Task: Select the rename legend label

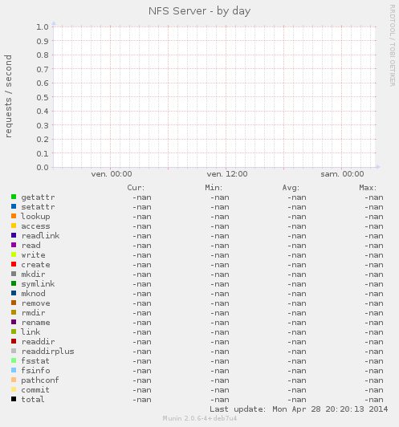Action: [35, 323]
